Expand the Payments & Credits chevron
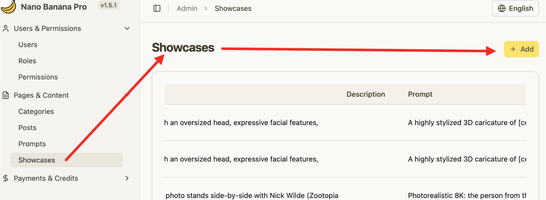 (x=127, y=178)
